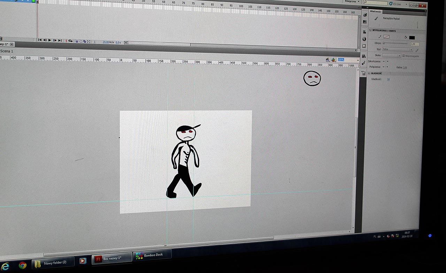Open the Transform panel icon

[364, 46]
